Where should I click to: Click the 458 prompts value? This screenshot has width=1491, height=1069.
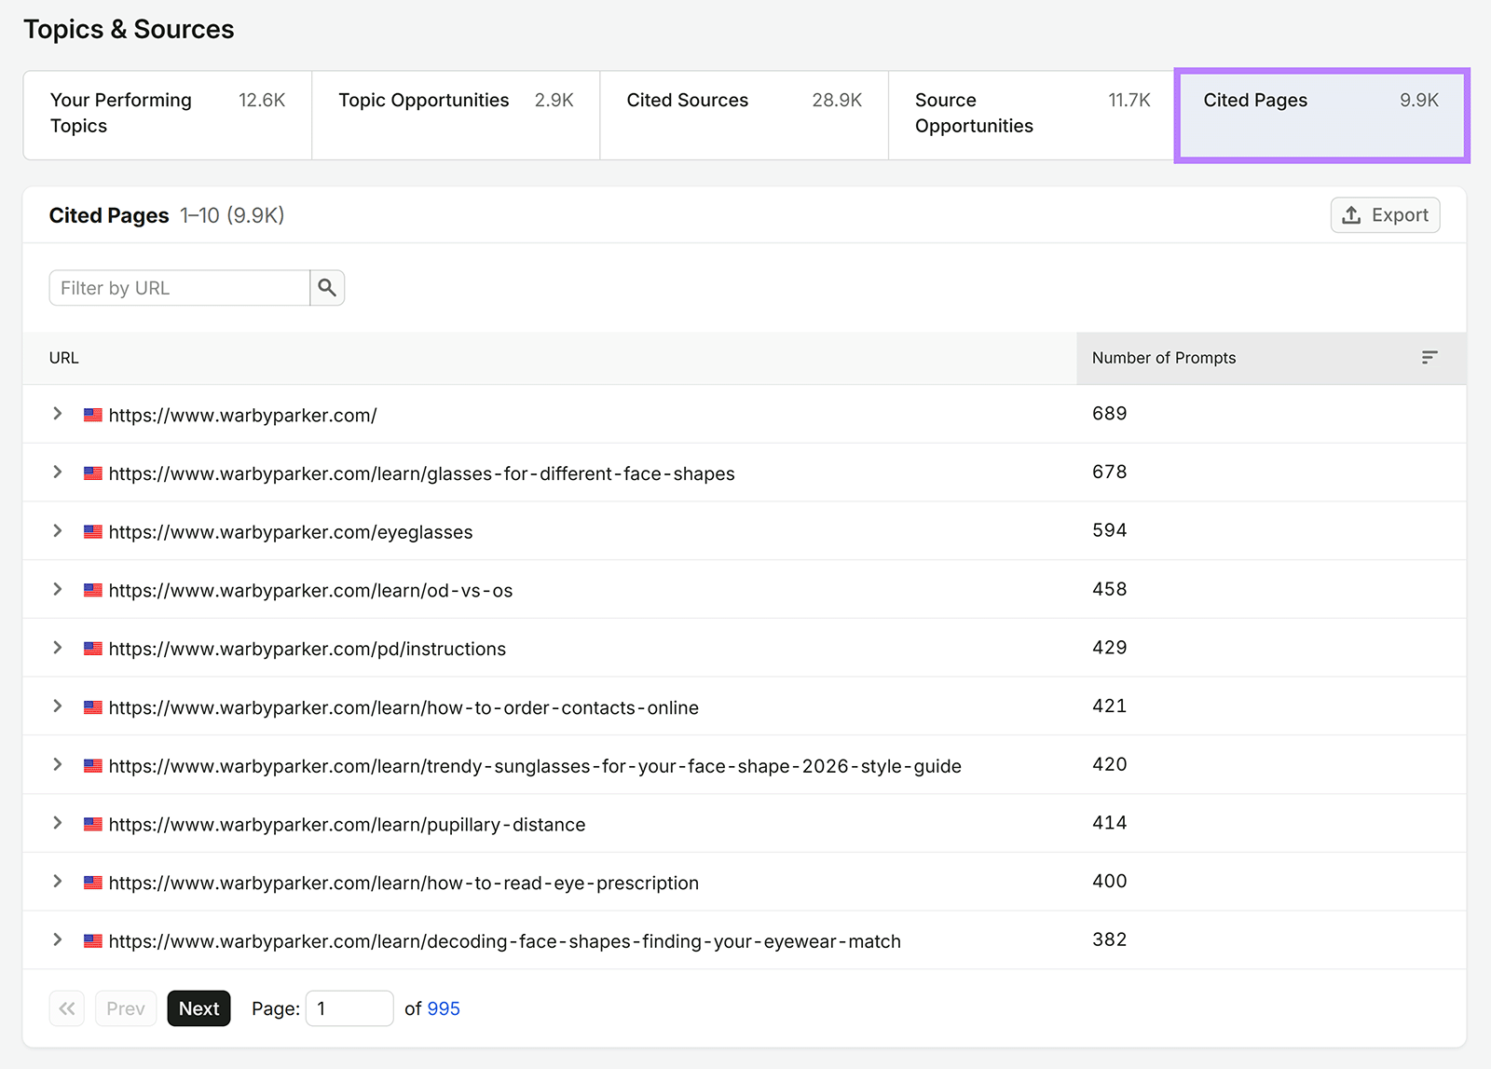pyautogui.click(x=1110, y=589)
